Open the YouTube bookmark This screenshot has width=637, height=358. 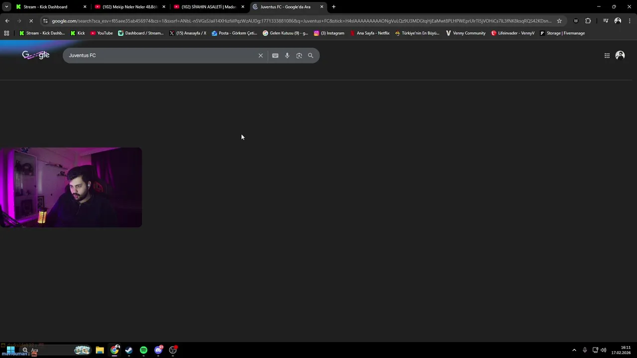[x=102, y=33]
